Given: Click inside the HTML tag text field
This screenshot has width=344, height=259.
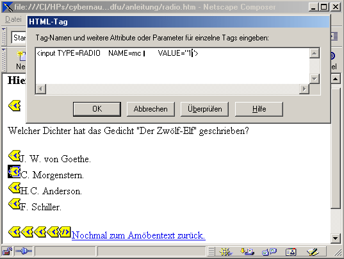Looking at the screenshot, I should (x=172, y=66).
